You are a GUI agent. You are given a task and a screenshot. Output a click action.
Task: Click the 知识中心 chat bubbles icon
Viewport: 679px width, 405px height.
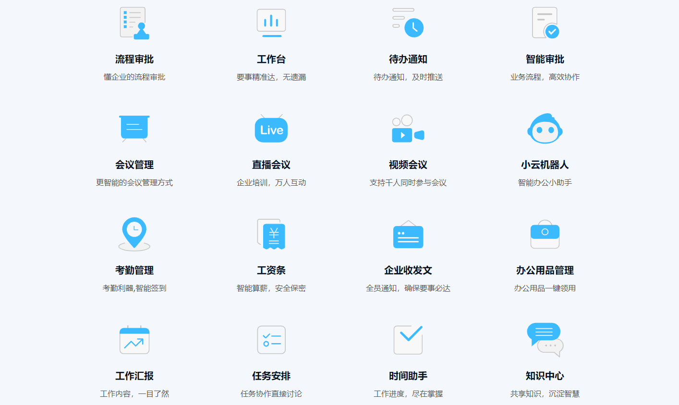[545, 340]
